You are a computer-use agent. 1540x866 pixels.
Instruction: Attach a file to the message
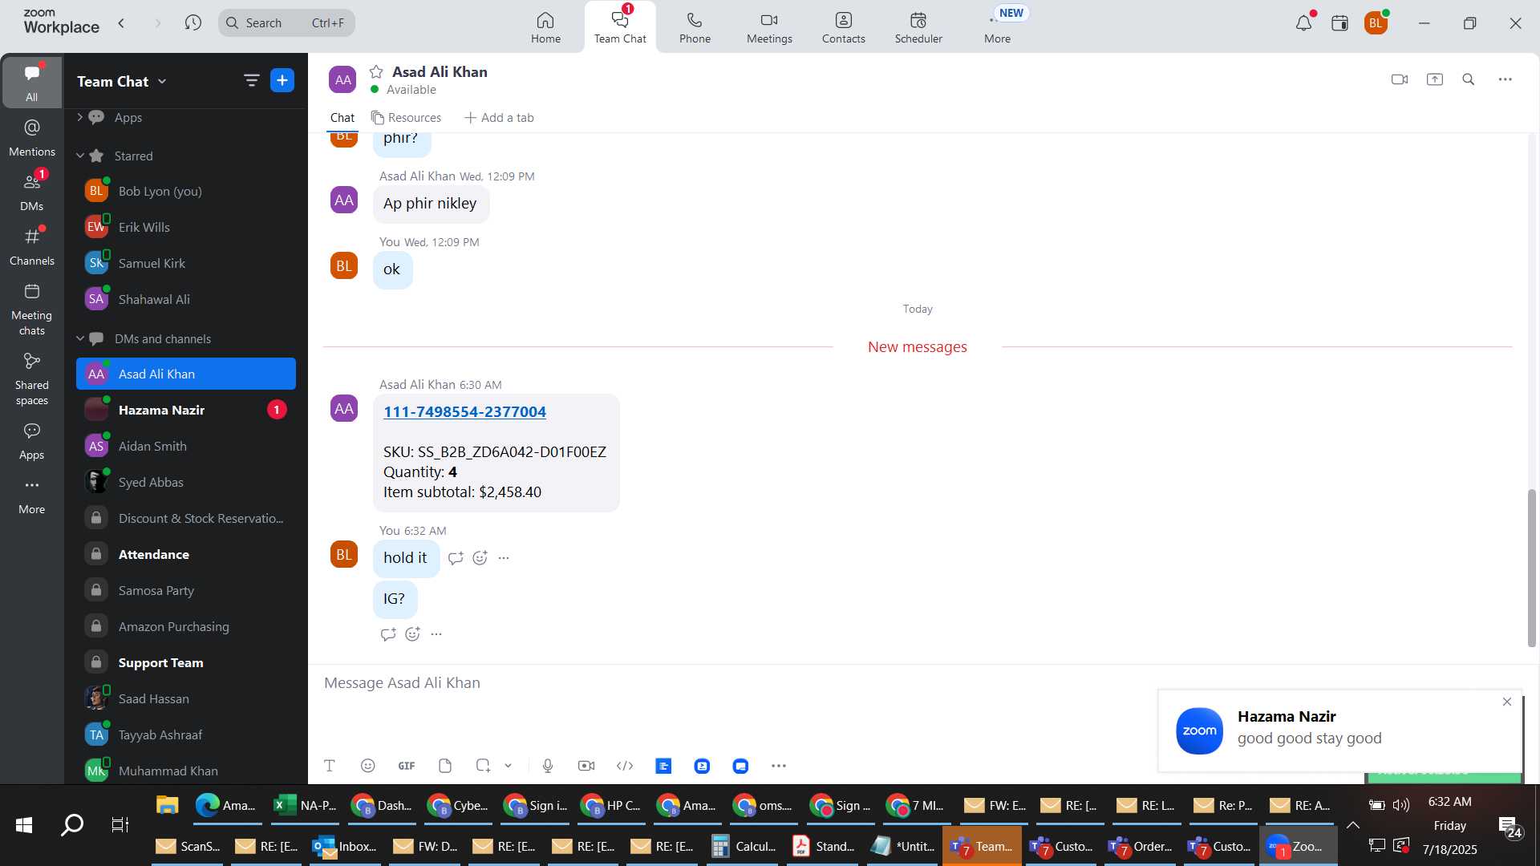pyautogui.click(x=445, y=766)
